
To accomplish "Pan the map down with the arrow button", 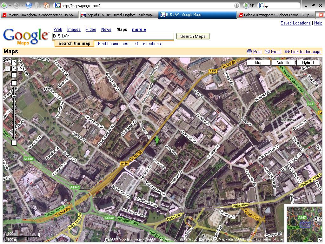I will click(14, 75).
